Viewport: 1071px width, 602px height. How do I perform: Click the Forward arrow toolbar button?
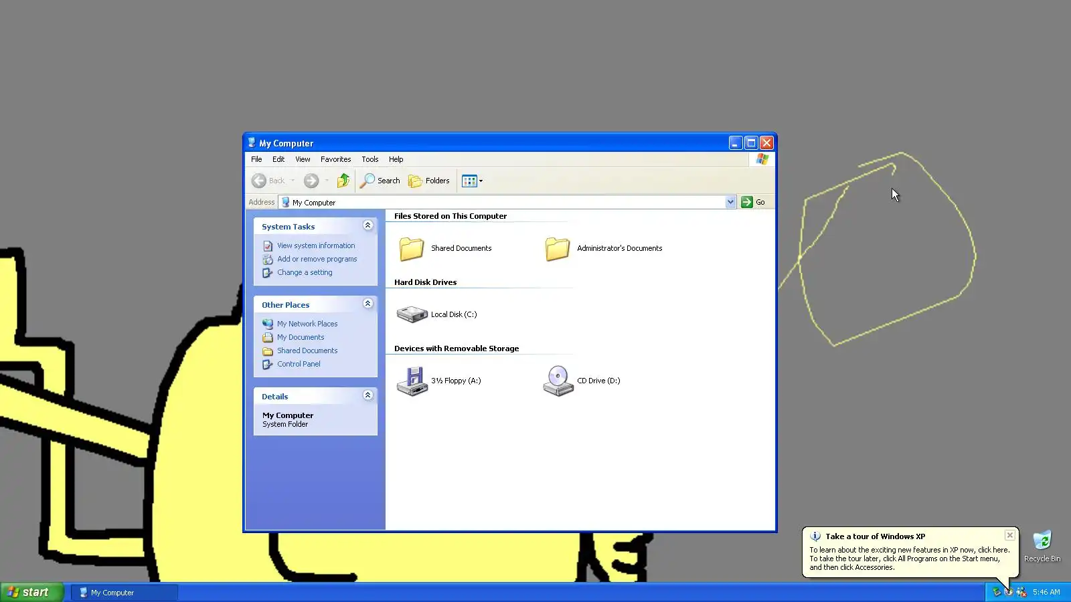(311, 181)
